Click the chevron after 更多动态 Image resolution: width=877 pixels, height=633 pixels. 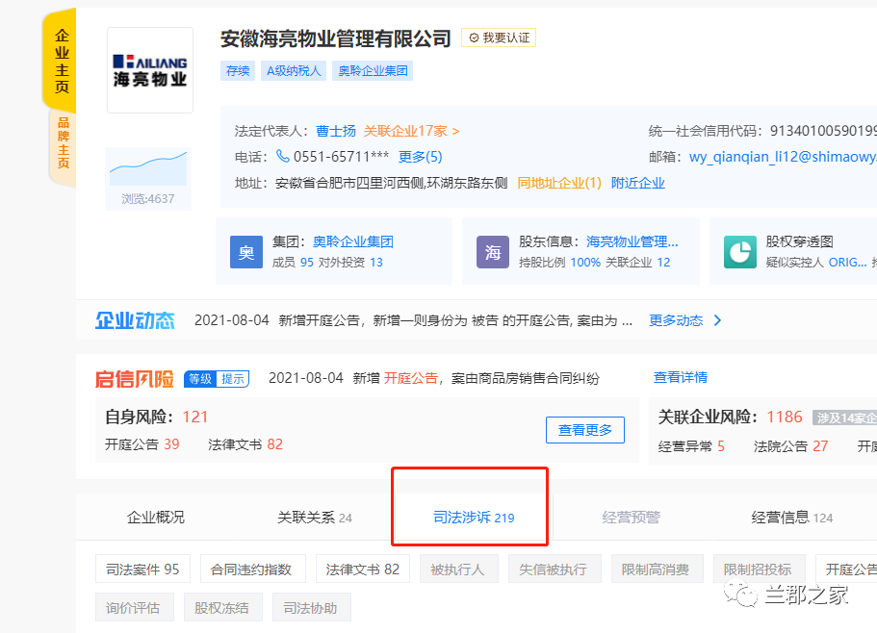pos(717,320)
